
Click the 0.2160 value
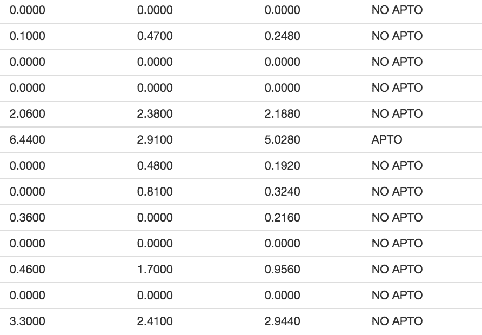[x=282, y=218]
